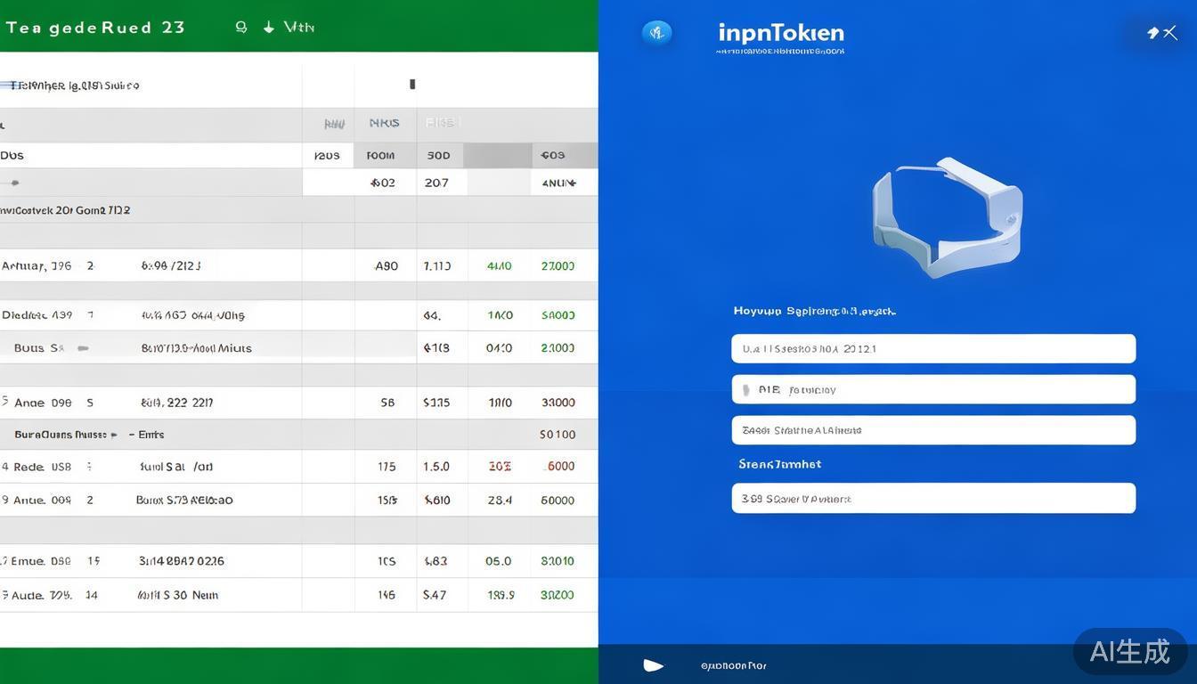Select the circular inpnTokien logo icon
The width and height of the screenshot is (1197, 684).
coord(656,32)
